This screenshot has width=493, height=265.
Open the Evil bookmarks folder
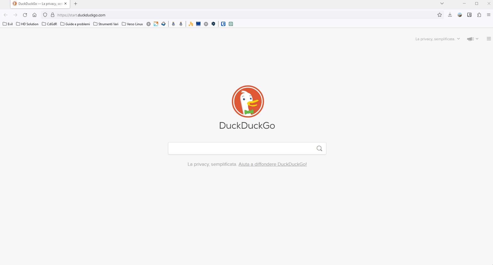click(x=8, y=24)
